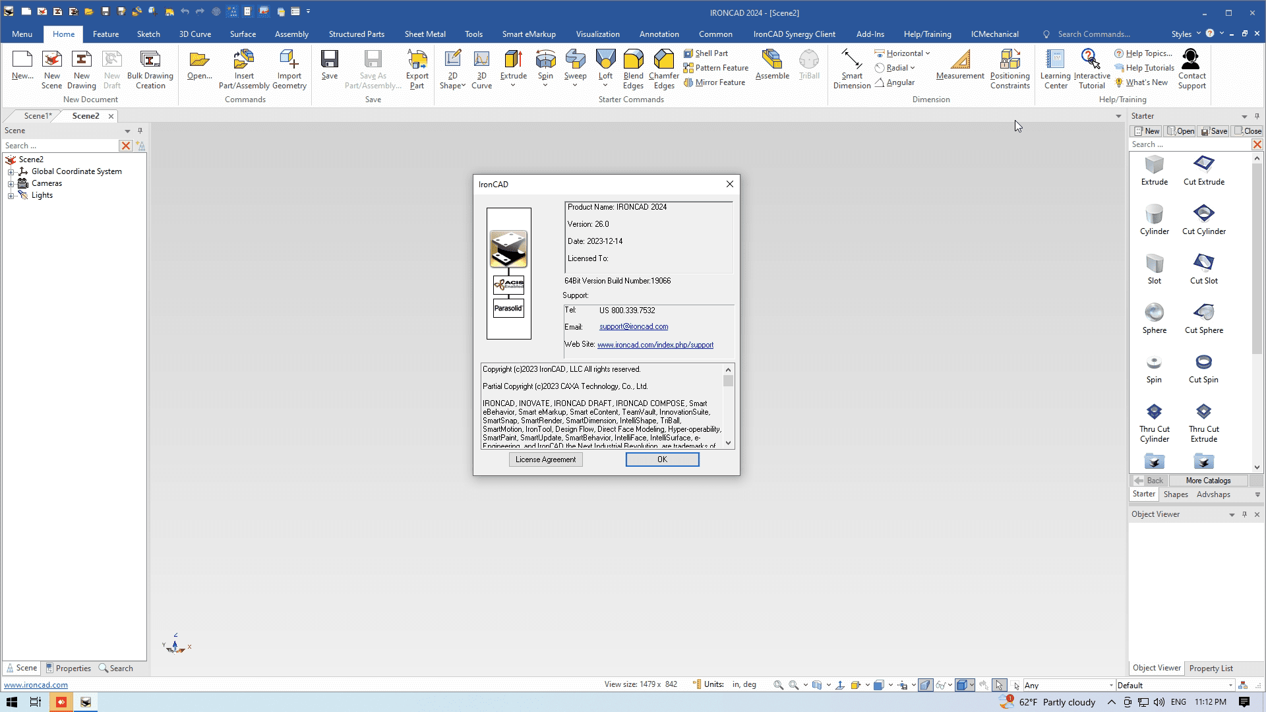This screenshot has width=1266, height=712.
Task: Pick the Cut Extrude shape in Starter catalog
Action: point(1203,171)
